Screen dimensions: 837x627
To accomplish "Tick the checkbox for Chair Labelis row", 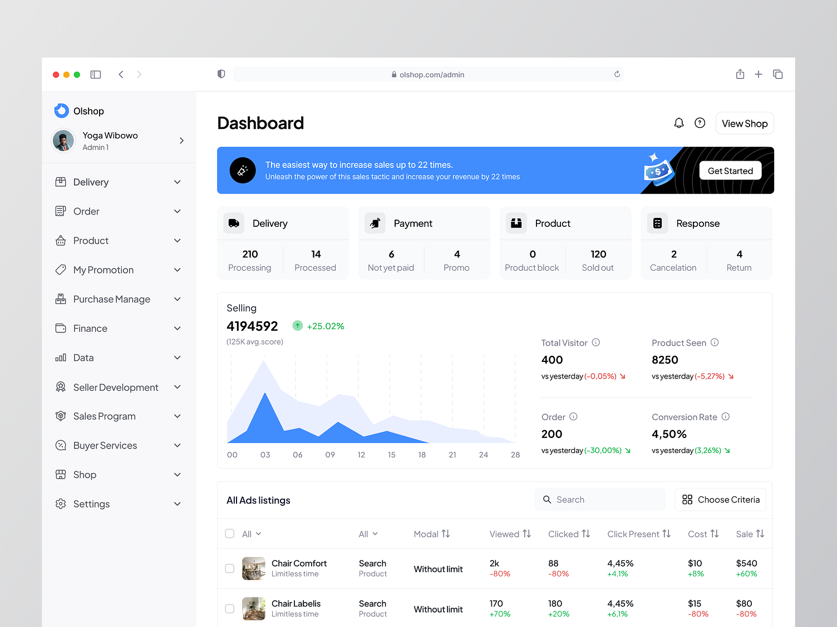I will tap(229, 609).
